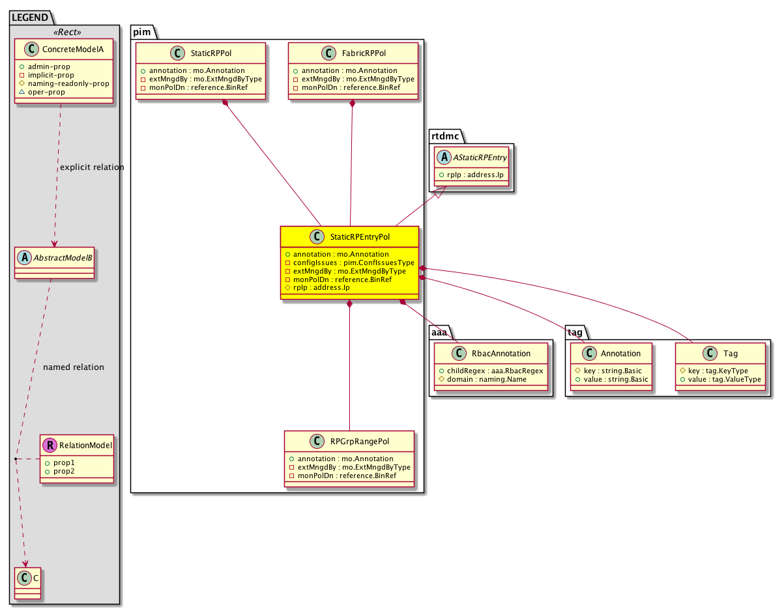Click the A icon of AbstractModelB

click(x=25, y=258)
